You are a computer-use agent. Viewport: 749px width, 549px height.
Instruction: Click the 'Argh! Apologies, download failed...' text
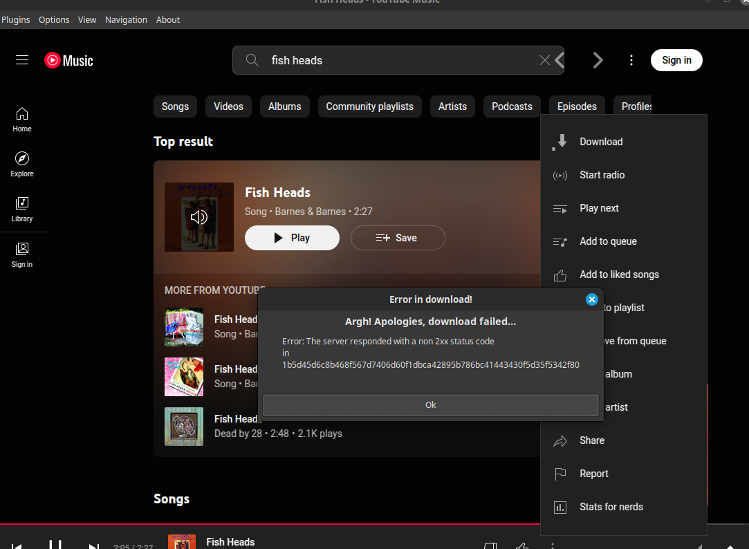(x=430, y=322)
